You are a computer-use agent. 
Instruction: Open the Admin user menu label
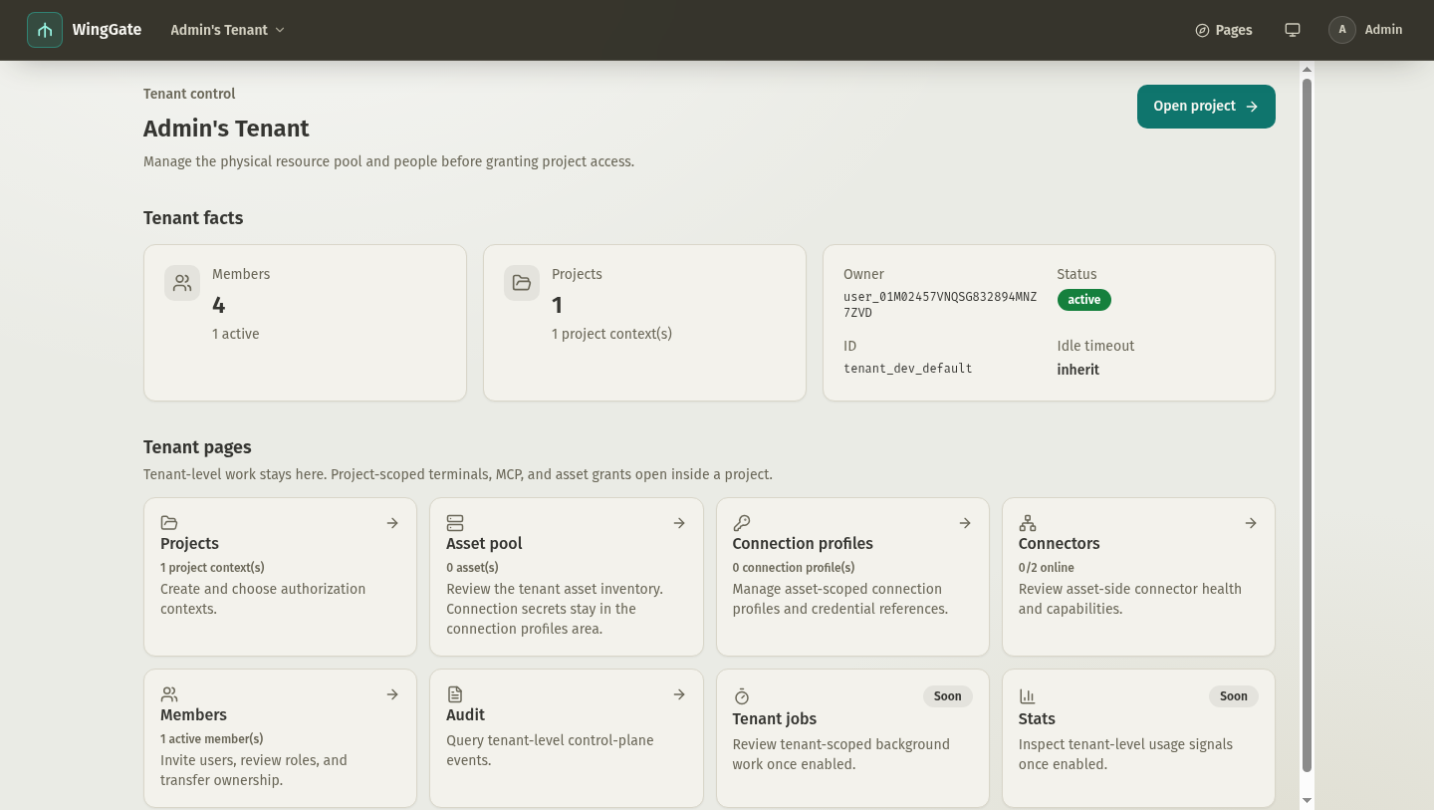pos(1383,30)
